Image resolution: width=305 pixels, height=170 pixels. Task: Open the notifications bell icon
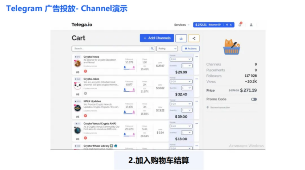click(x=240, y=25)
